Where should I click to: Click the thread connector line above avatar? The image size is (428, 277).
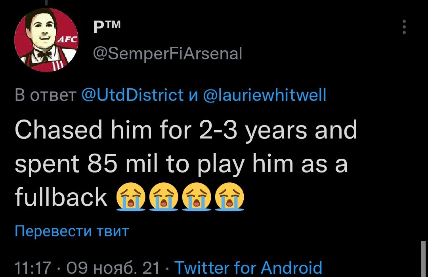46,2
